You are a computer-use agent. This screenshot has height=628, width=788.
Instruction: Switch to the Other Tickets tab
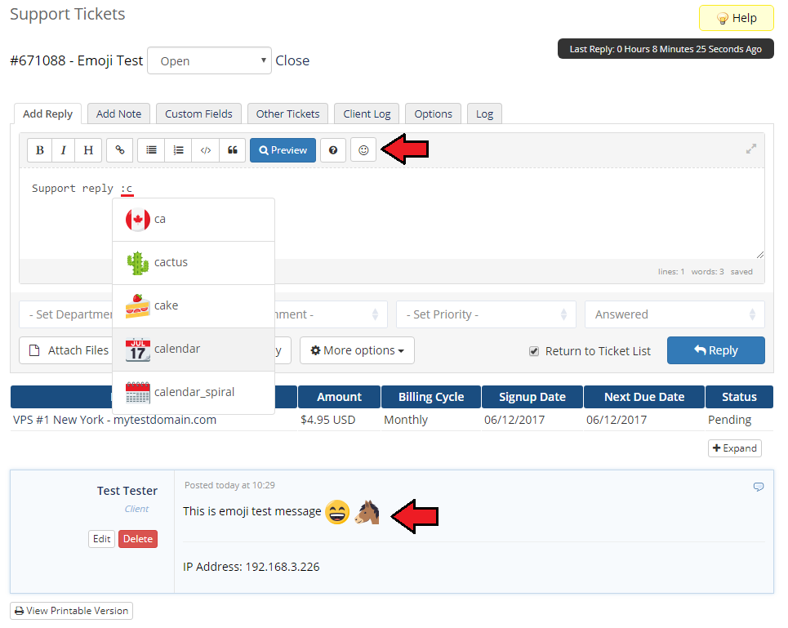[287, 114]
